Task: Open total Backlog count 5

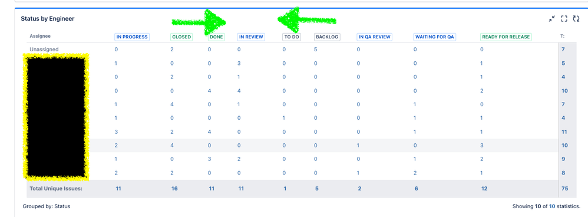Action: pyautogui.click(x=317, y=189)
